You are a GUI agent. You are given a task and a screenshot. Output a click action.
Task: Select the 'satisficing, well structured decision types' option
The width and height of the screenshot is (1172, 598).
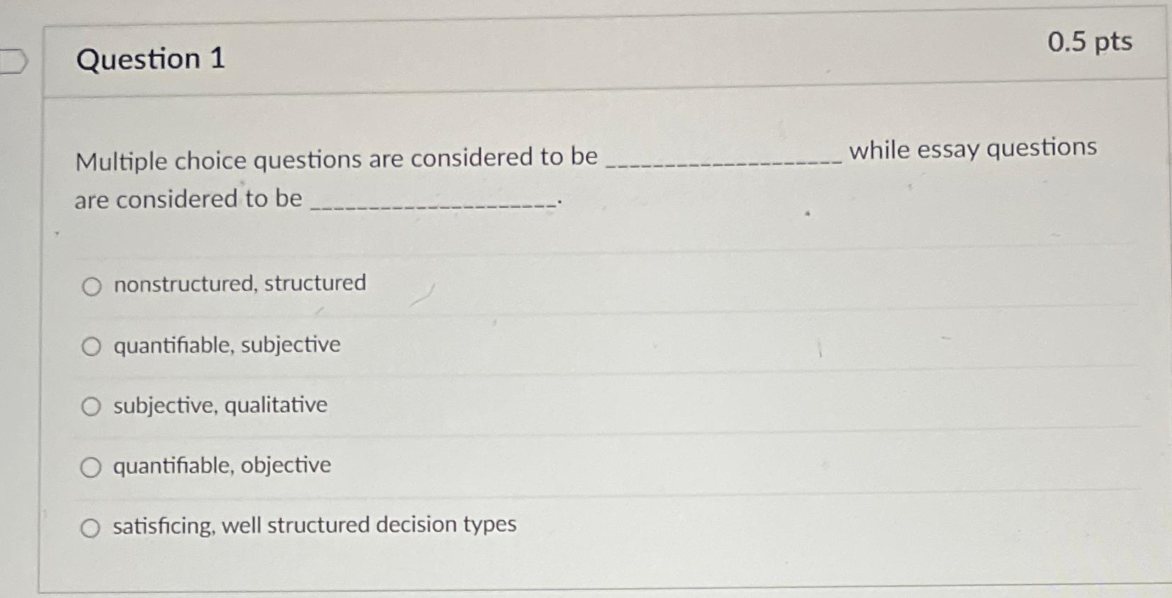pyautogui.click(x=91, y=527)
